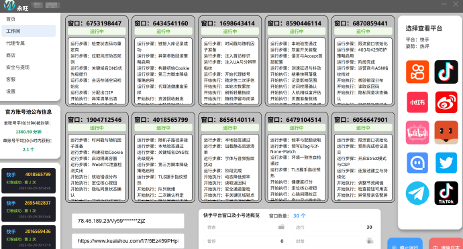Open the 快手 4018565799 success log entry
463x249 pixels.
(x=28, y=181)
